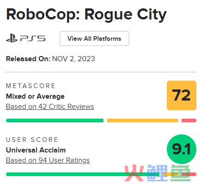
Task: Click the release date NOV 2, 2023
Action: pyautogui.click(x=74, y=59)
